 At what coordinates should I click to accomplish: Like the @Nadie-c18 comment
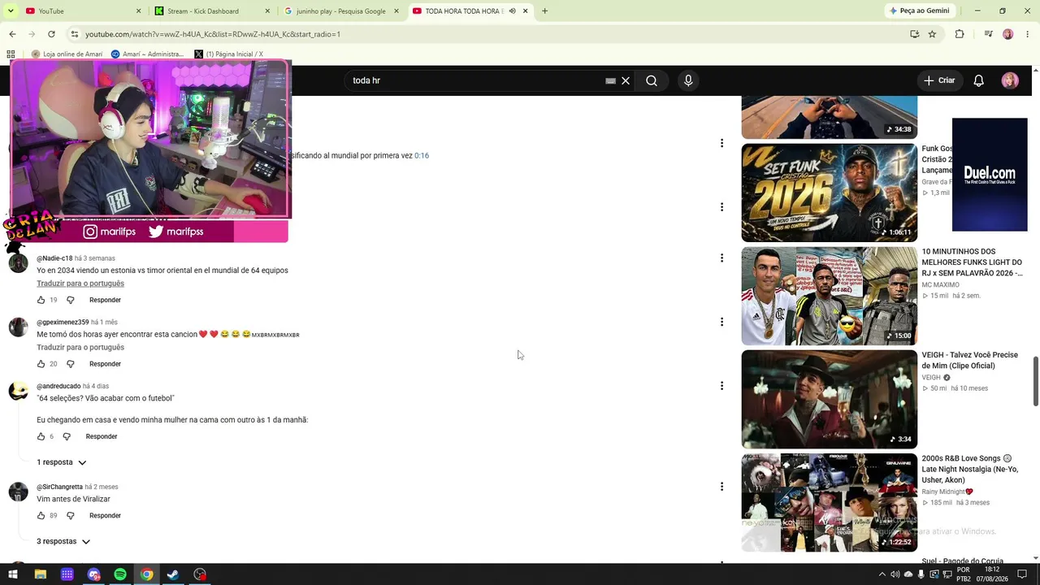point(41,300)
